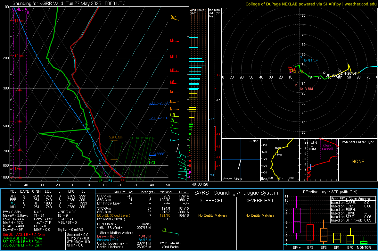Click the -30 C=25608' height label
The height and width of the screenshot is (251, 378).
(160, 103)
